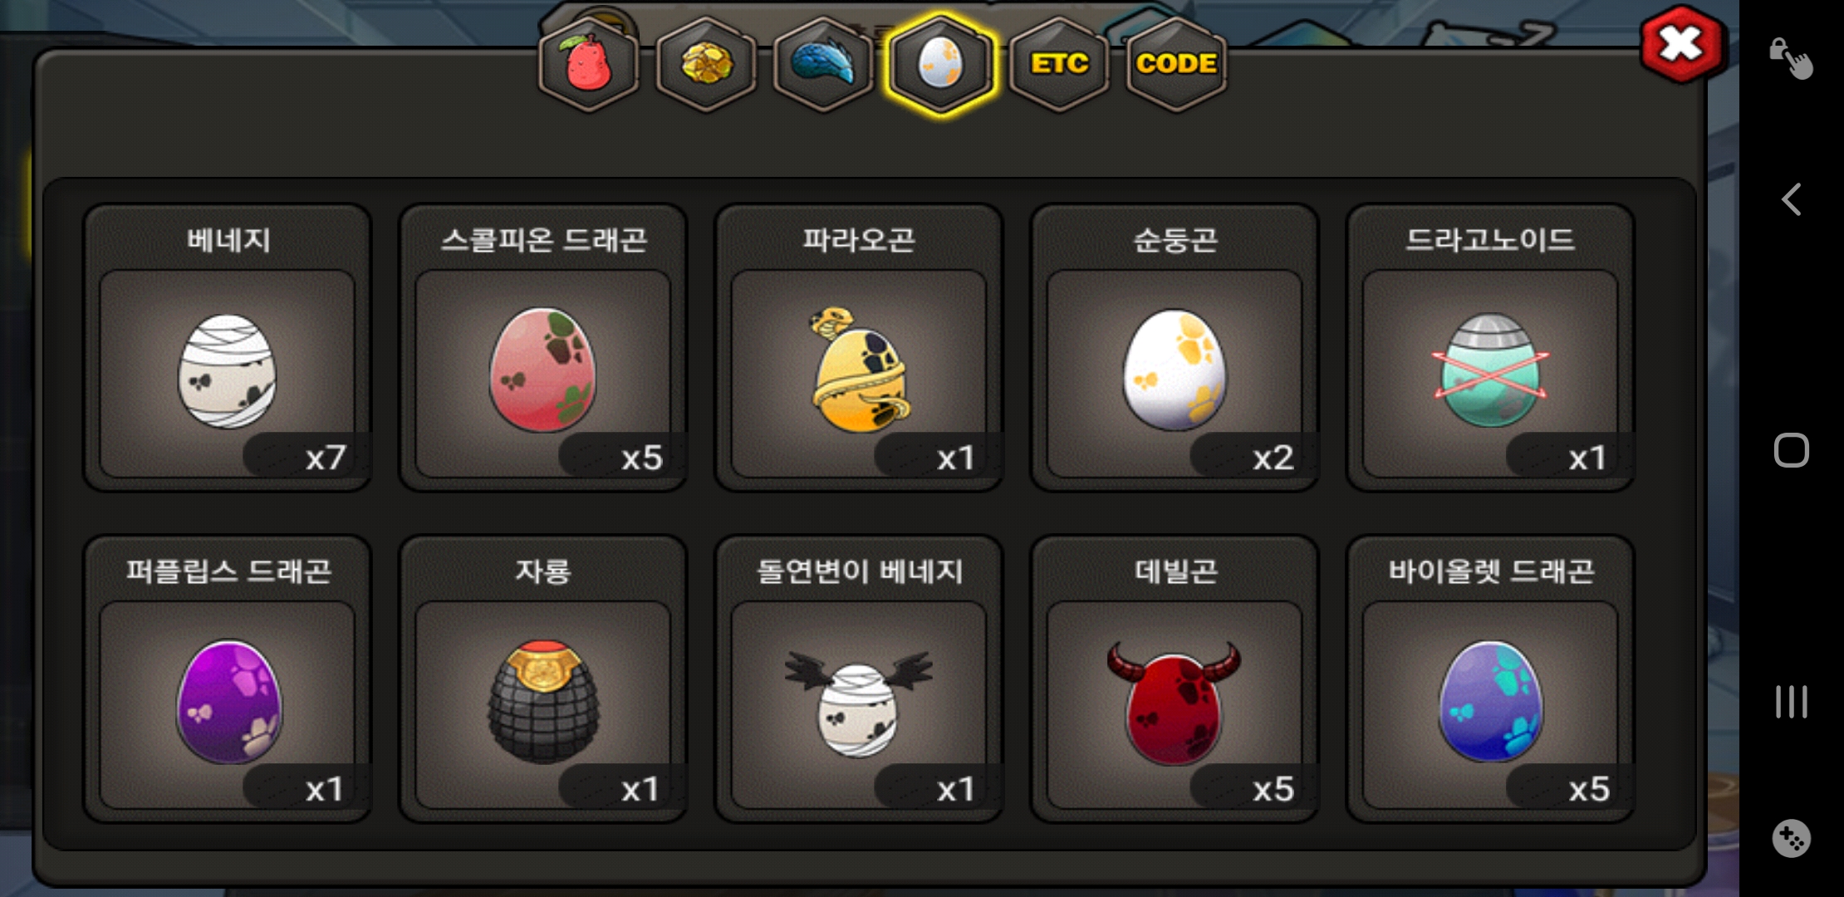Tap the Android back arrow
This screenshot has width=1844, height=897.
(1792, 199)
